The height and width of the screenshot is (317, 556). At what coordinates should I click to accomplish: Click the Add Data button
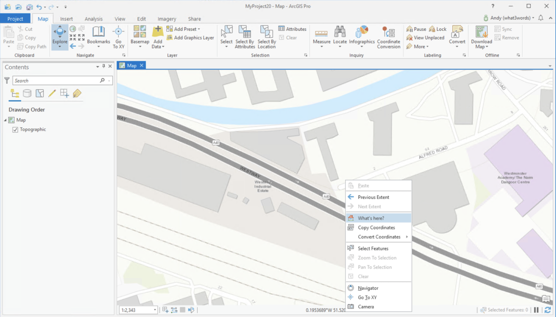[x=158, y=37]
